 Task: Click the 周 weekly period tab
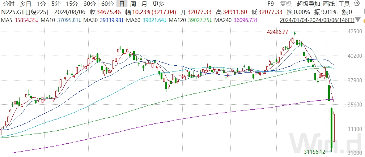133,4
